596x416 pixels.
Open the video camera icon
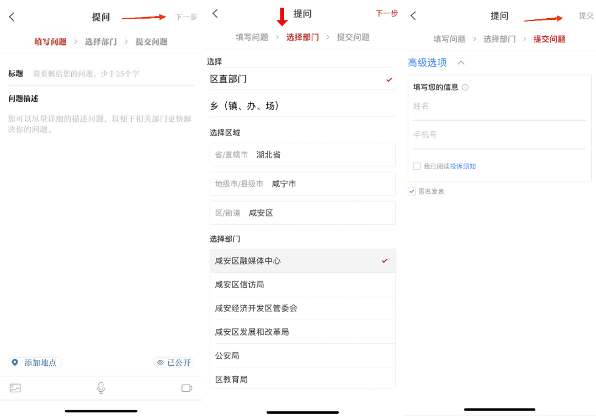coord(187,388)
